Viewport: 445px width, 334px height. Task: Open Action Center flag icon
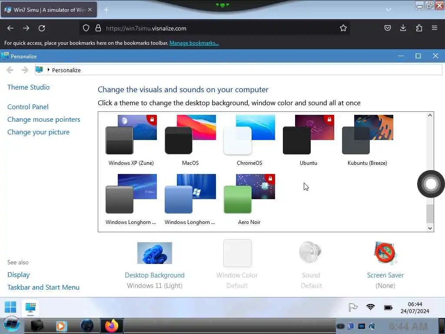(353, 307)
